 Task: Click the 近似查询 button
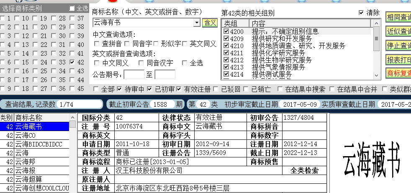click(398, 31)
